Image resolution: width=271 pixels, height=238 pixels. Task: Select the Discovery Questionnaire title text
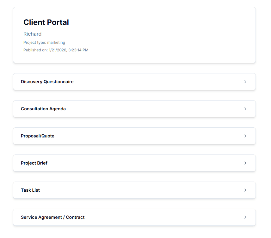click(47, 82)
